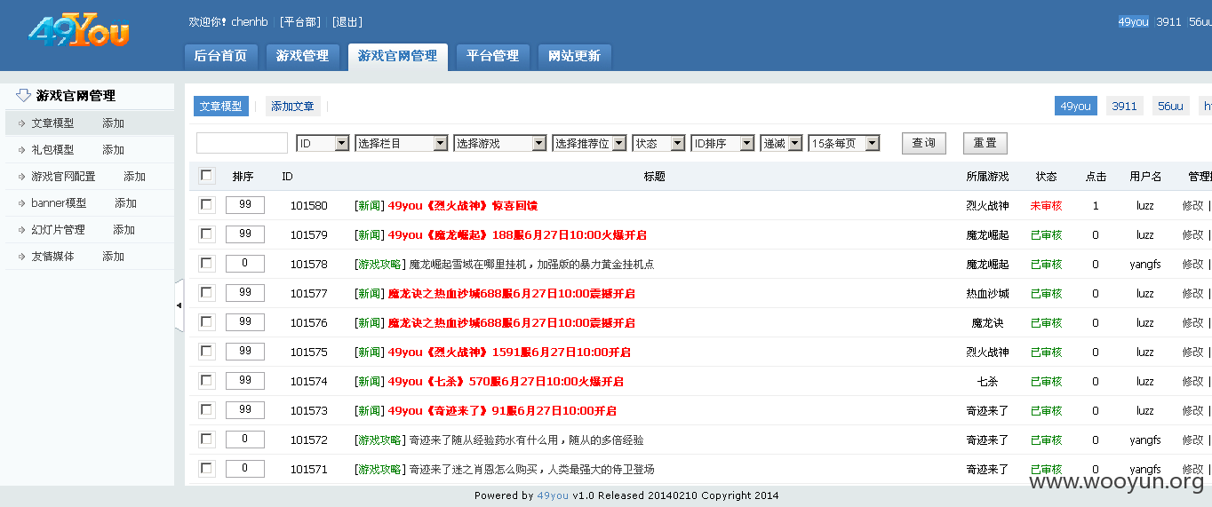This screenshot has width=1212, height=507.
Task: Click the 49You logo
Action: coord(78,32)
